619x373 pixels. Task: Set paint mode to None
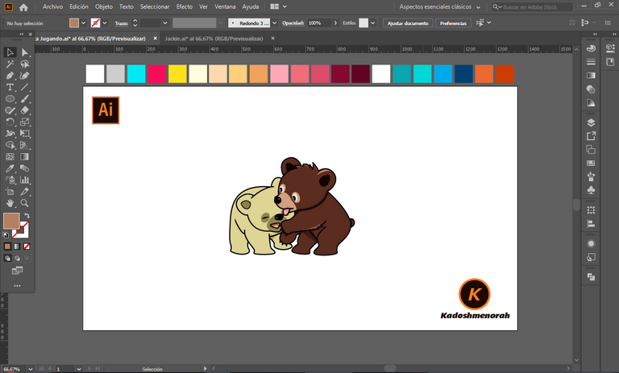point(27,247)
